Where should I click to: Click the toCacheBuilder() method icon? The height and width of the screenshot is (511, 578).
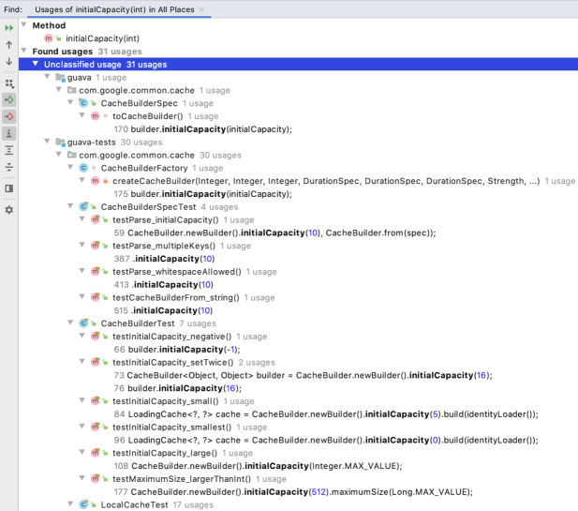click(96, 116)
